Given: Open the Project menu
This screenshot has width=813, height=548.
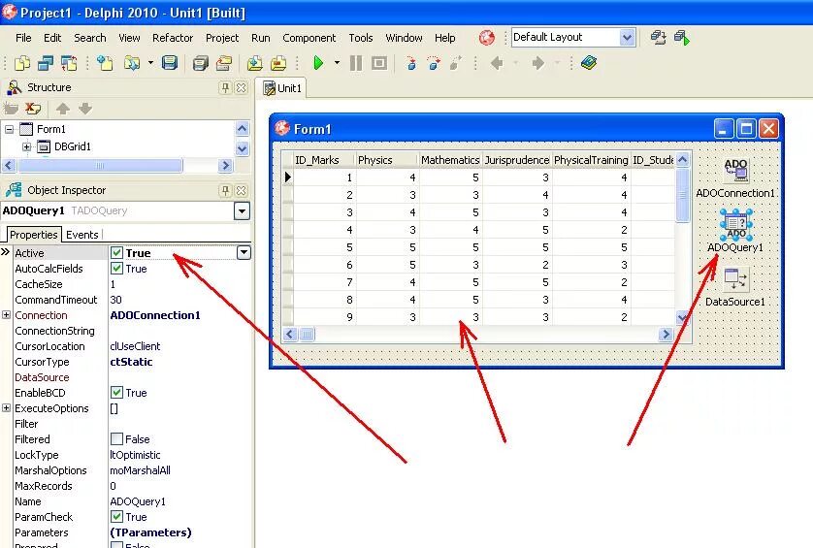Looking at the screenshot, I should click(222, 38).
